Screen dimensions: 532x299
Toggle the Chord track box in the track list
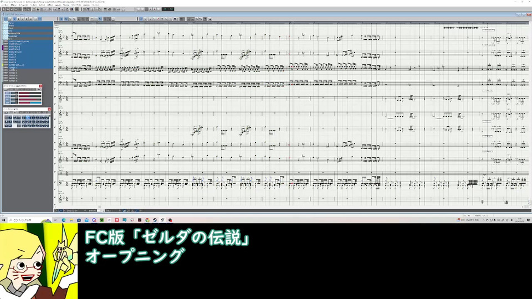point(6,28)
